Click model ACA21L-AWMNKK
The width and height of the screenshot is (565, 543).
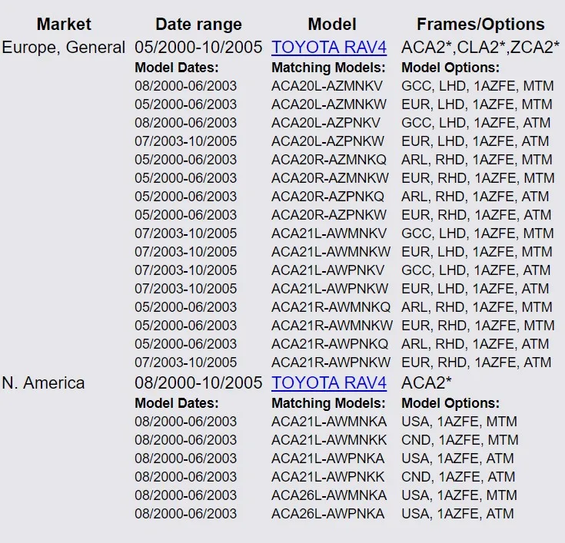coord(329,440)
